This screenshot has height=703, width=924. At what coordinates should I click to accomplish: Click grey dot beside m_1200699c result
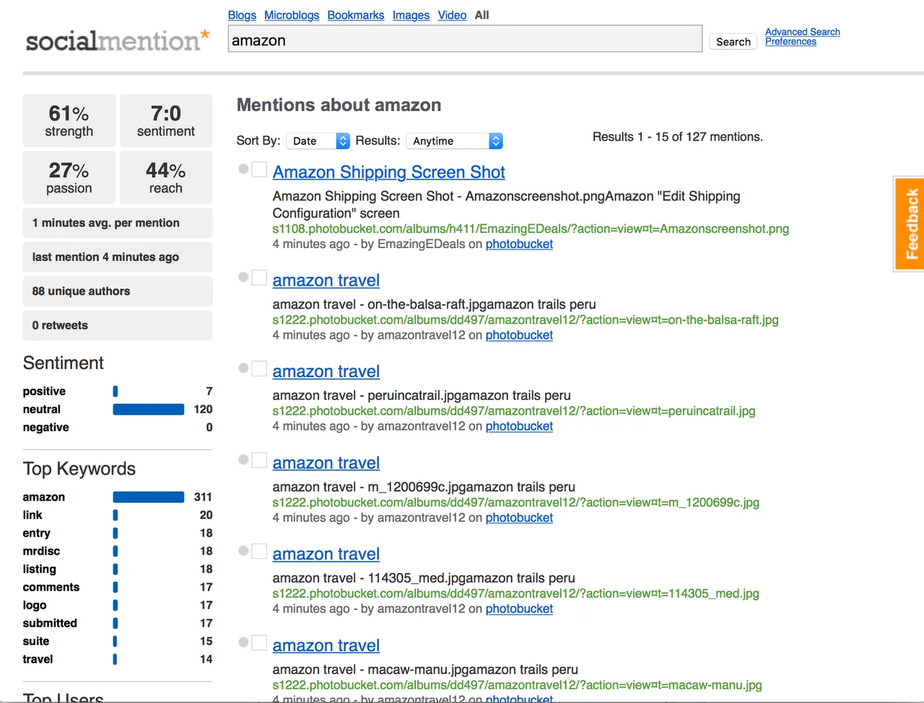[243, 459]
